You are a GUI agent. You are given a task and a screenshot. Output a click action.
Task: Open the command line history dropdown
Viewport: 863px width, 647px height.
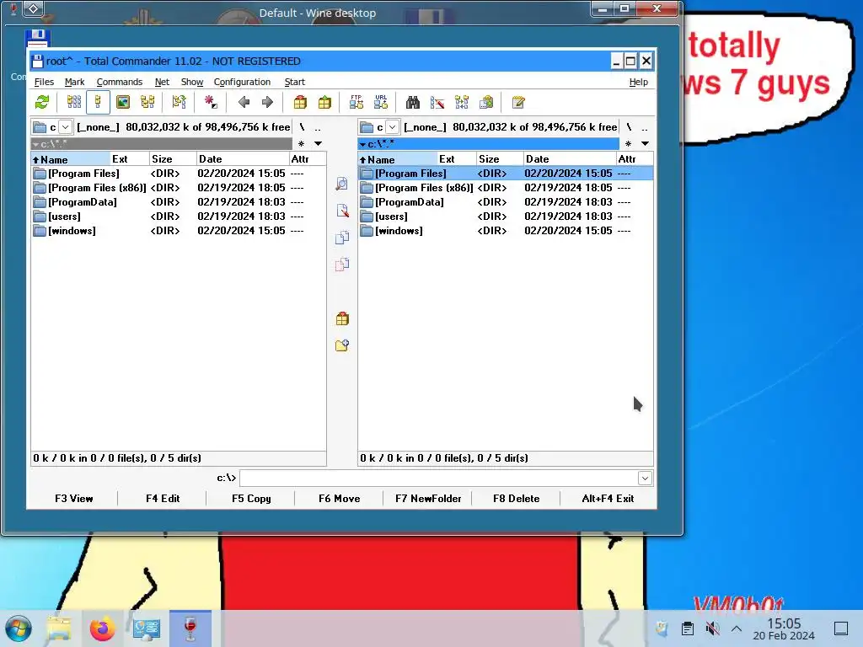point(645,479)
